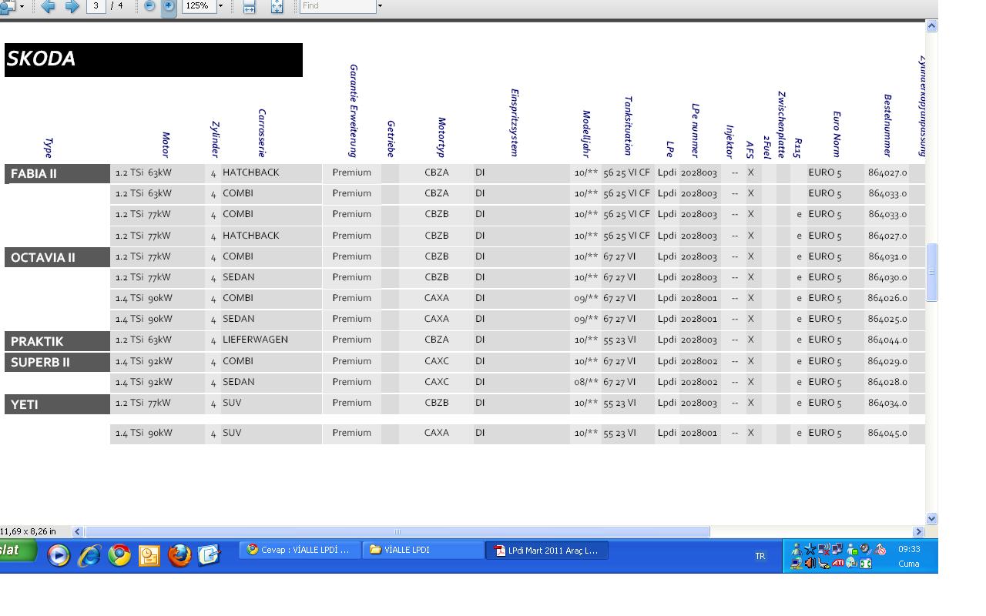
Task: Click the zoom out minus button
Action: (x=149, y=6)
